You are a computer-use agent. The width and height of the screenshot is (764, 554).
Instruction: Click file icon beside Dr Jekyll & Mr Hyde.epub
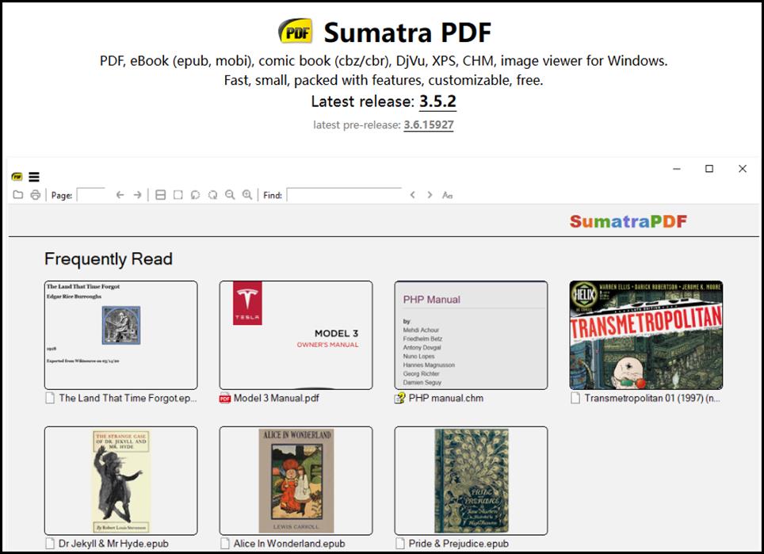tap(50, 543)
